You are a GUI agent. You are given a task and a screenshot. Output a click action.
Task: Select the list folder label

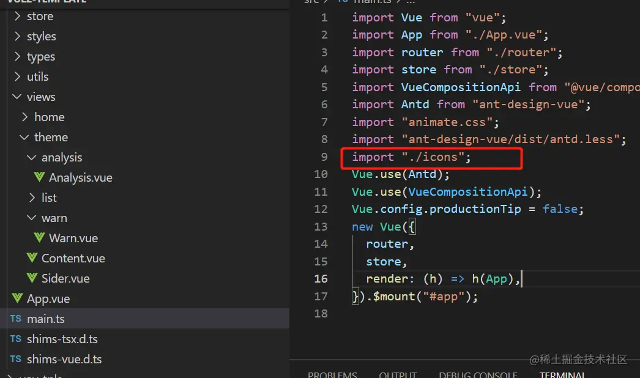tap(49, 198)
